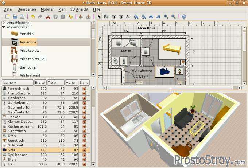Choose the create rooms tool
The width and height of the screenshot is (248, 168).
[x=114, y=16]
